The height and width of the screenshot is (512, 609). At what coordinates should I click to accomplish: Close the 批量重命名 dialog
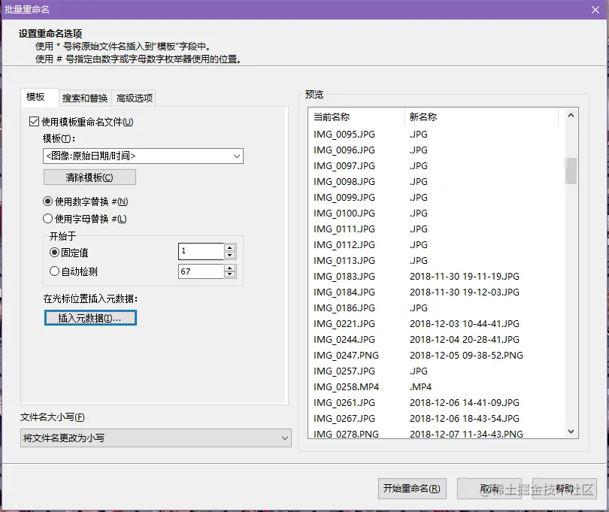point(595,10)
